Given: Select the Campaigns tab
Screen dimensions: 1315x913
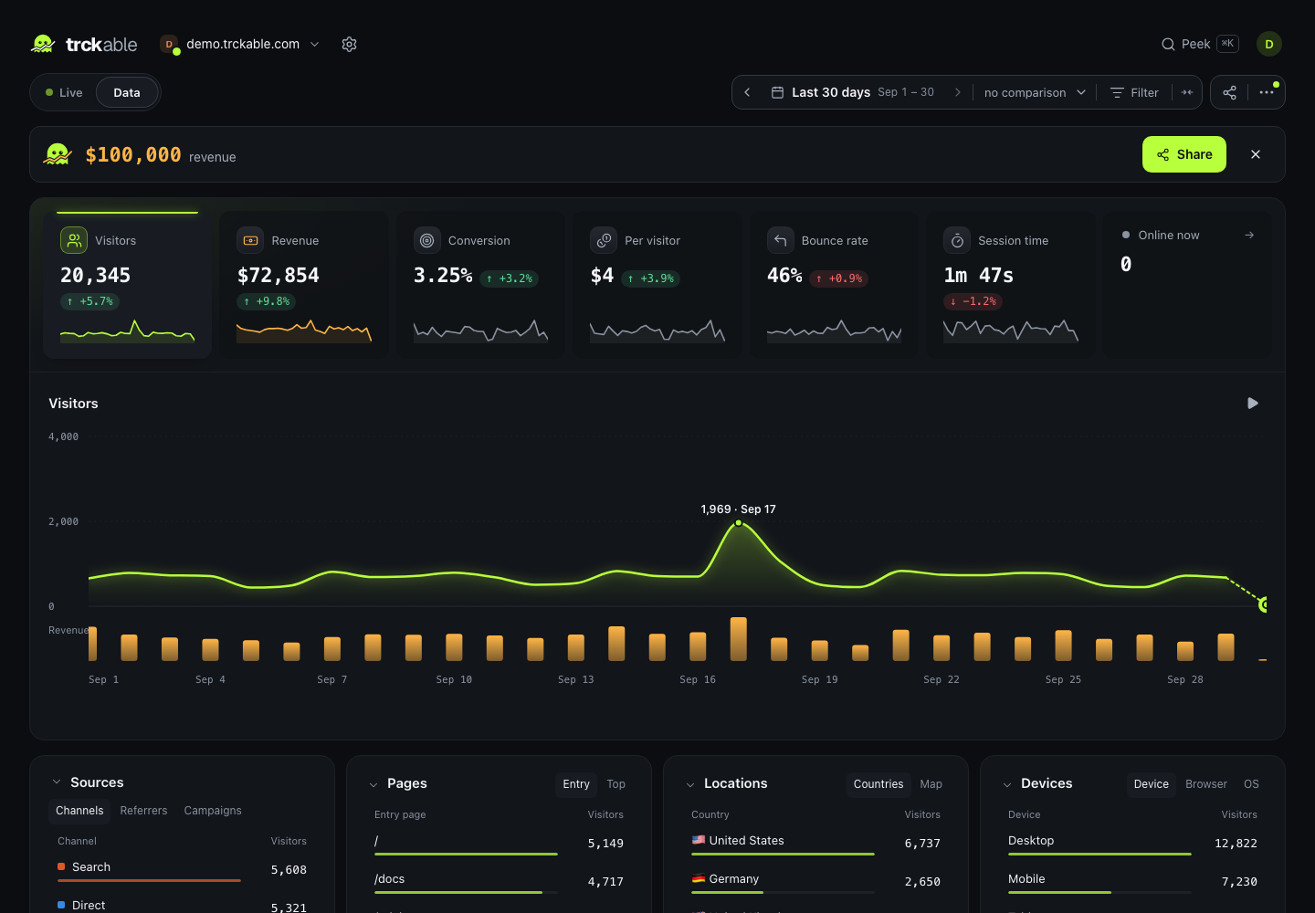Looking at the screenshot, I should [x=213, y=810].
